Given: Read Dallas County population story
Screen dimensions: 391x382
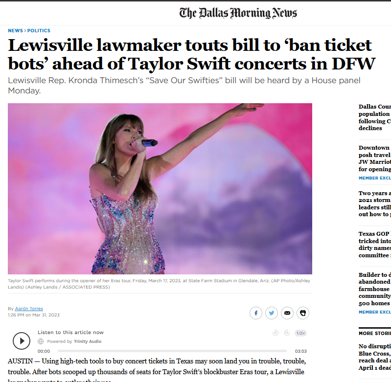Looking at the screenshot, I should coord(374,117).
